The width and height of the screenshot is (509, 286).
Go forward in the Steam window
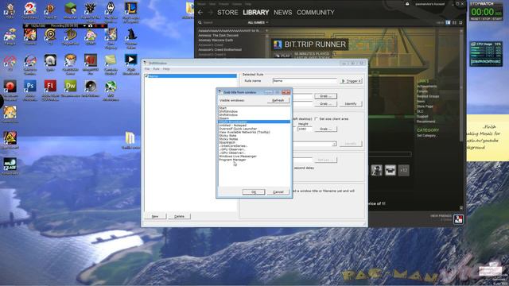(210, 13)
